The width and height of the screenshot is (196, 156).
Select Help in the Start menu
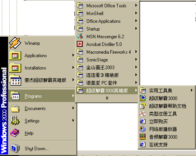click(x=42, y=133)
